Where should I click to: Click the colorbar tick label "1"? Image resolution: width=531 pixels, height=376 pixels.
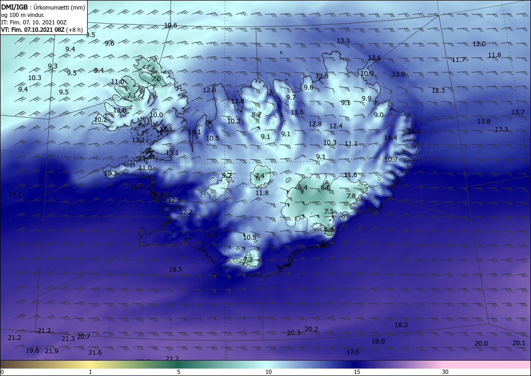coord(90,372)
